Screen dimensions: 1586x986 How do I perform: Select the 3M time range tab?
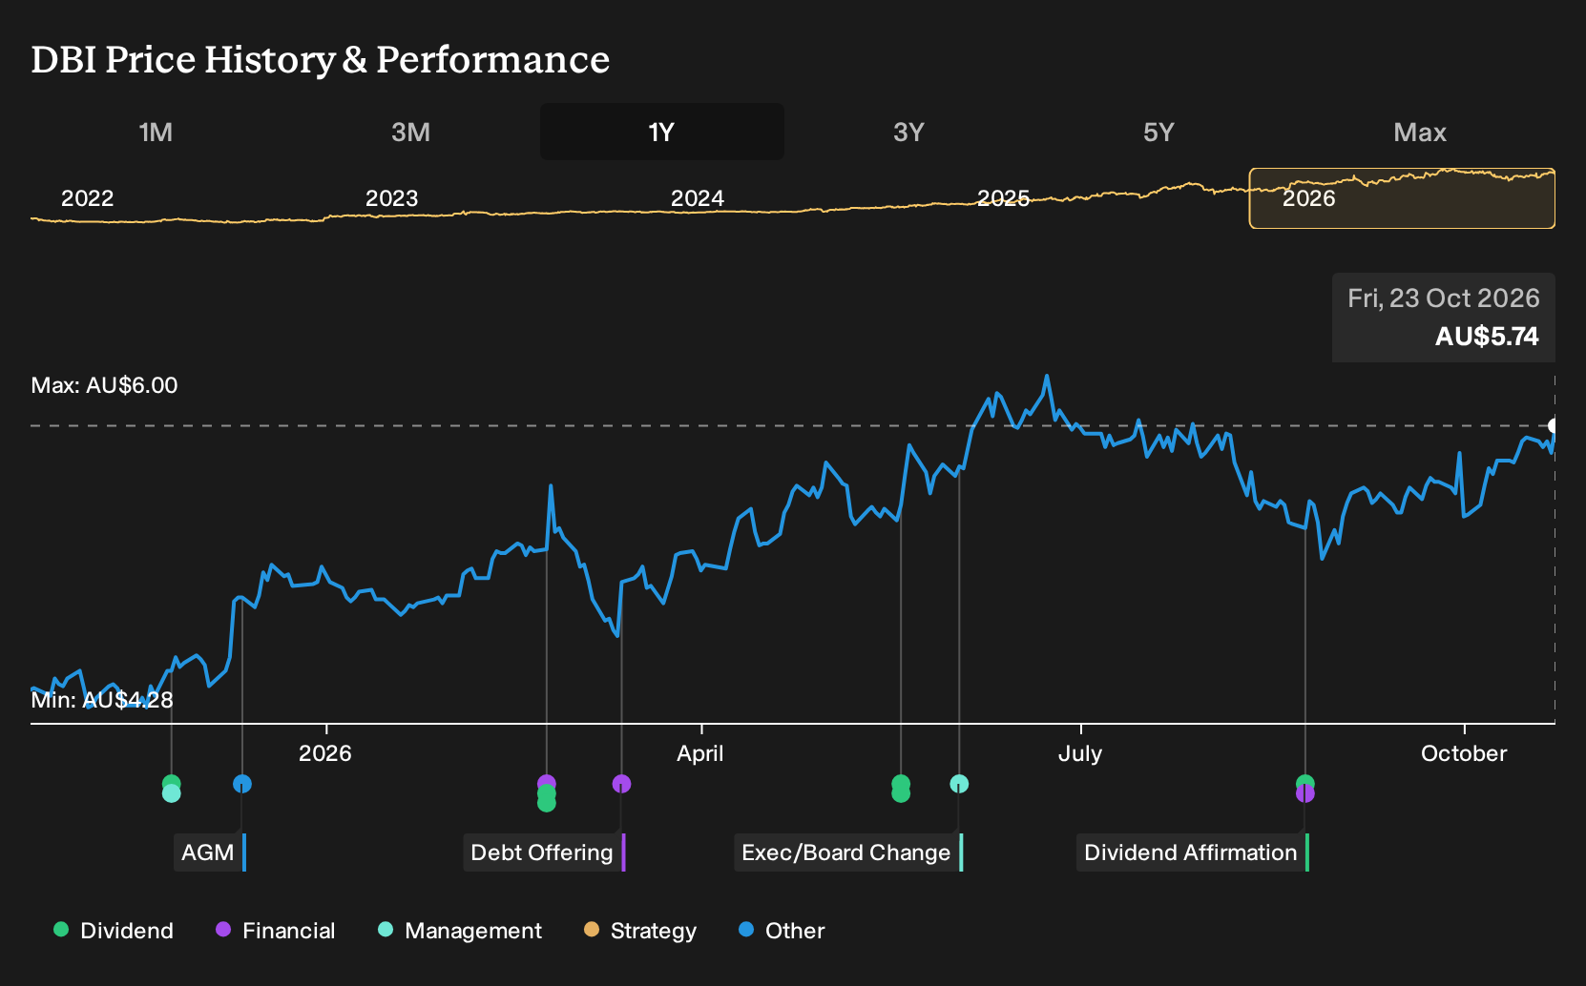[410, 132]
